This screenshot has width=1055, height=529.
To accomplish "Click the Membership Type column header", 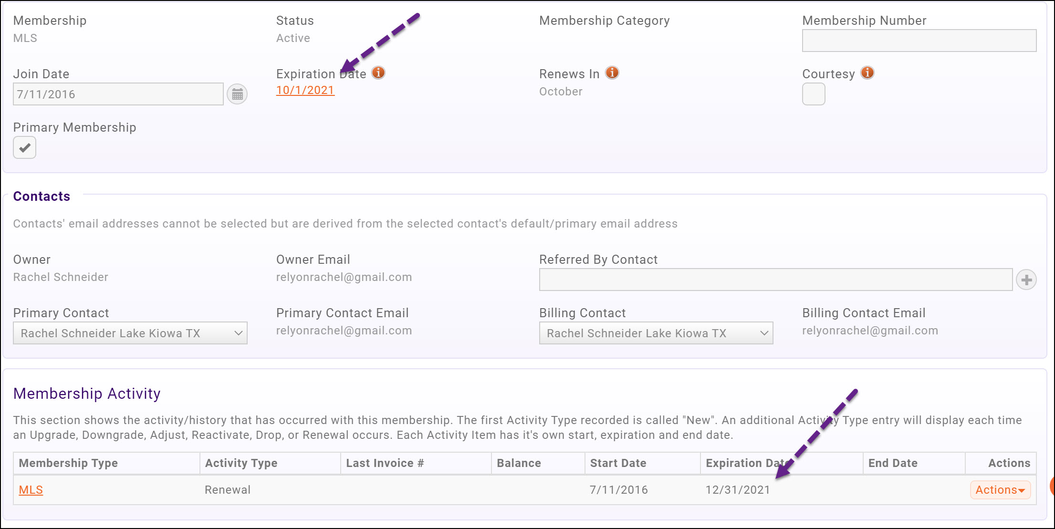I will [x=68, y=463].
